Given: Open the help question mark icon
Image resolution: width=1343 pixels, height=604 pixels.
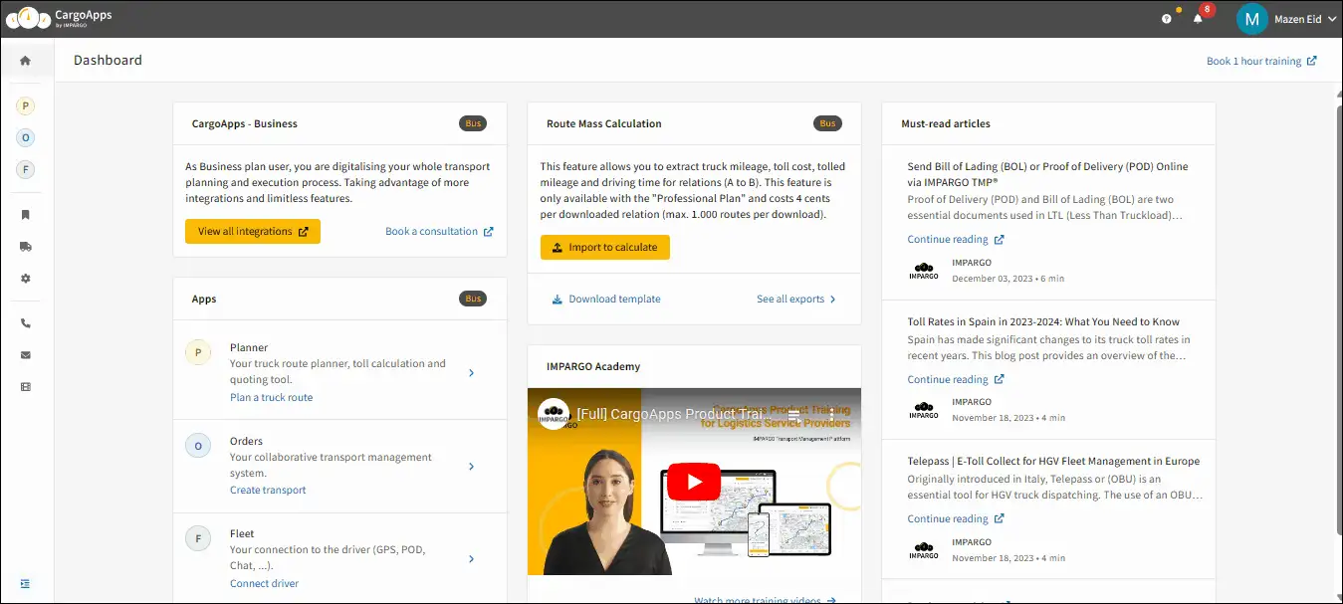Looking at the screenshot, I should click(1167, 19).
